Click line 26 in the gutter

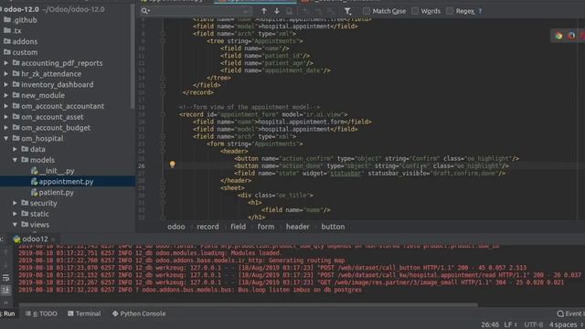point(142,166)
